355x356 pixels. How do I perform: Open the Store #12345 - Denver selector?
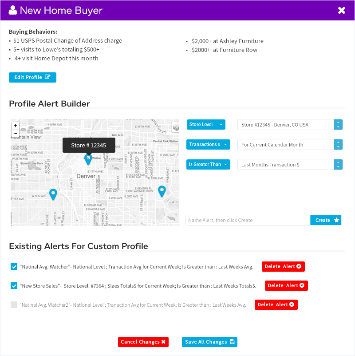[x=290, y=125]
